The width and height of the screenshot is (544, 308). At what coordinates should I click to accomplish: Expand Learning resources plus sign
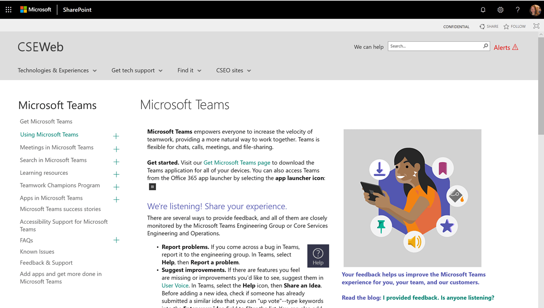(116, 174)
